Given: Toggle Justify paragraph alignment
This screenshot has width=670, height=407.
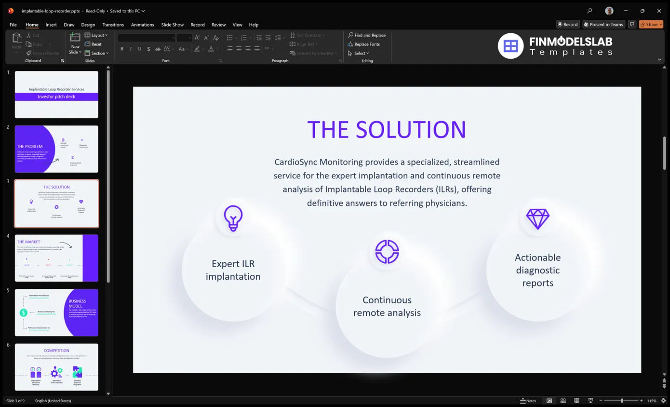Looking at the screenshot, I should click(257, 49).
